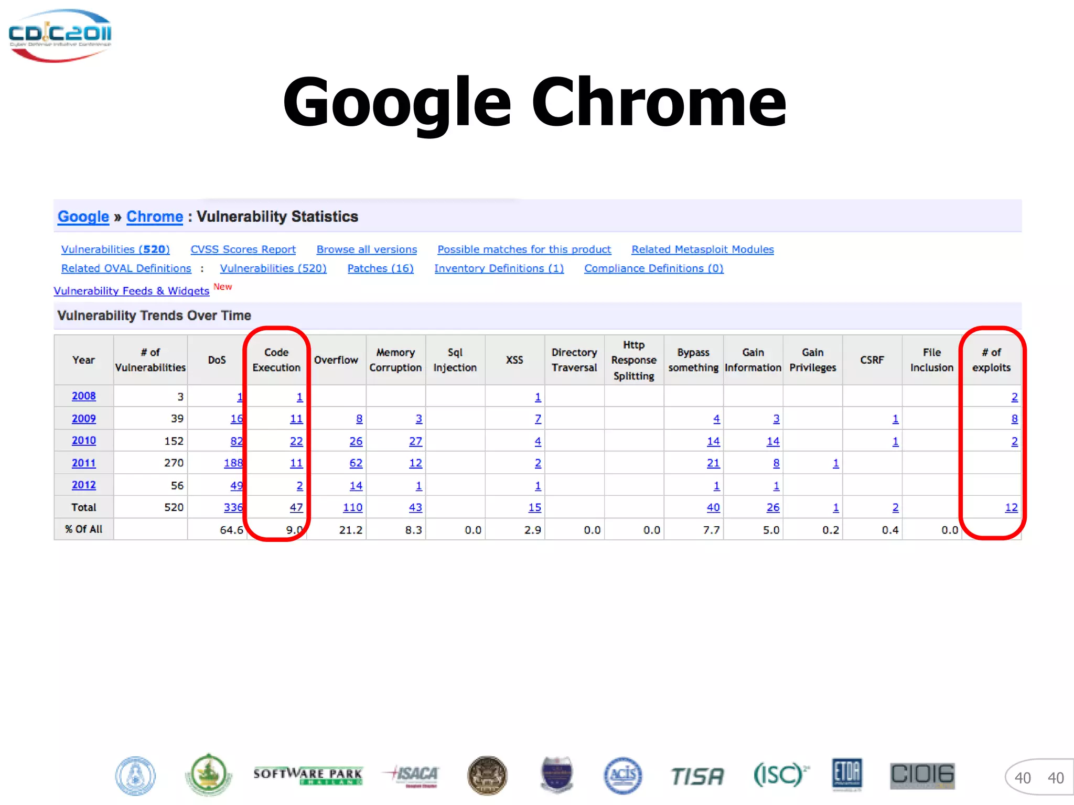The height and width of the screenshot is (805, 1074).
Task: Click 2010 Memory Corruption value 27
Action: (x=415, y=441)
